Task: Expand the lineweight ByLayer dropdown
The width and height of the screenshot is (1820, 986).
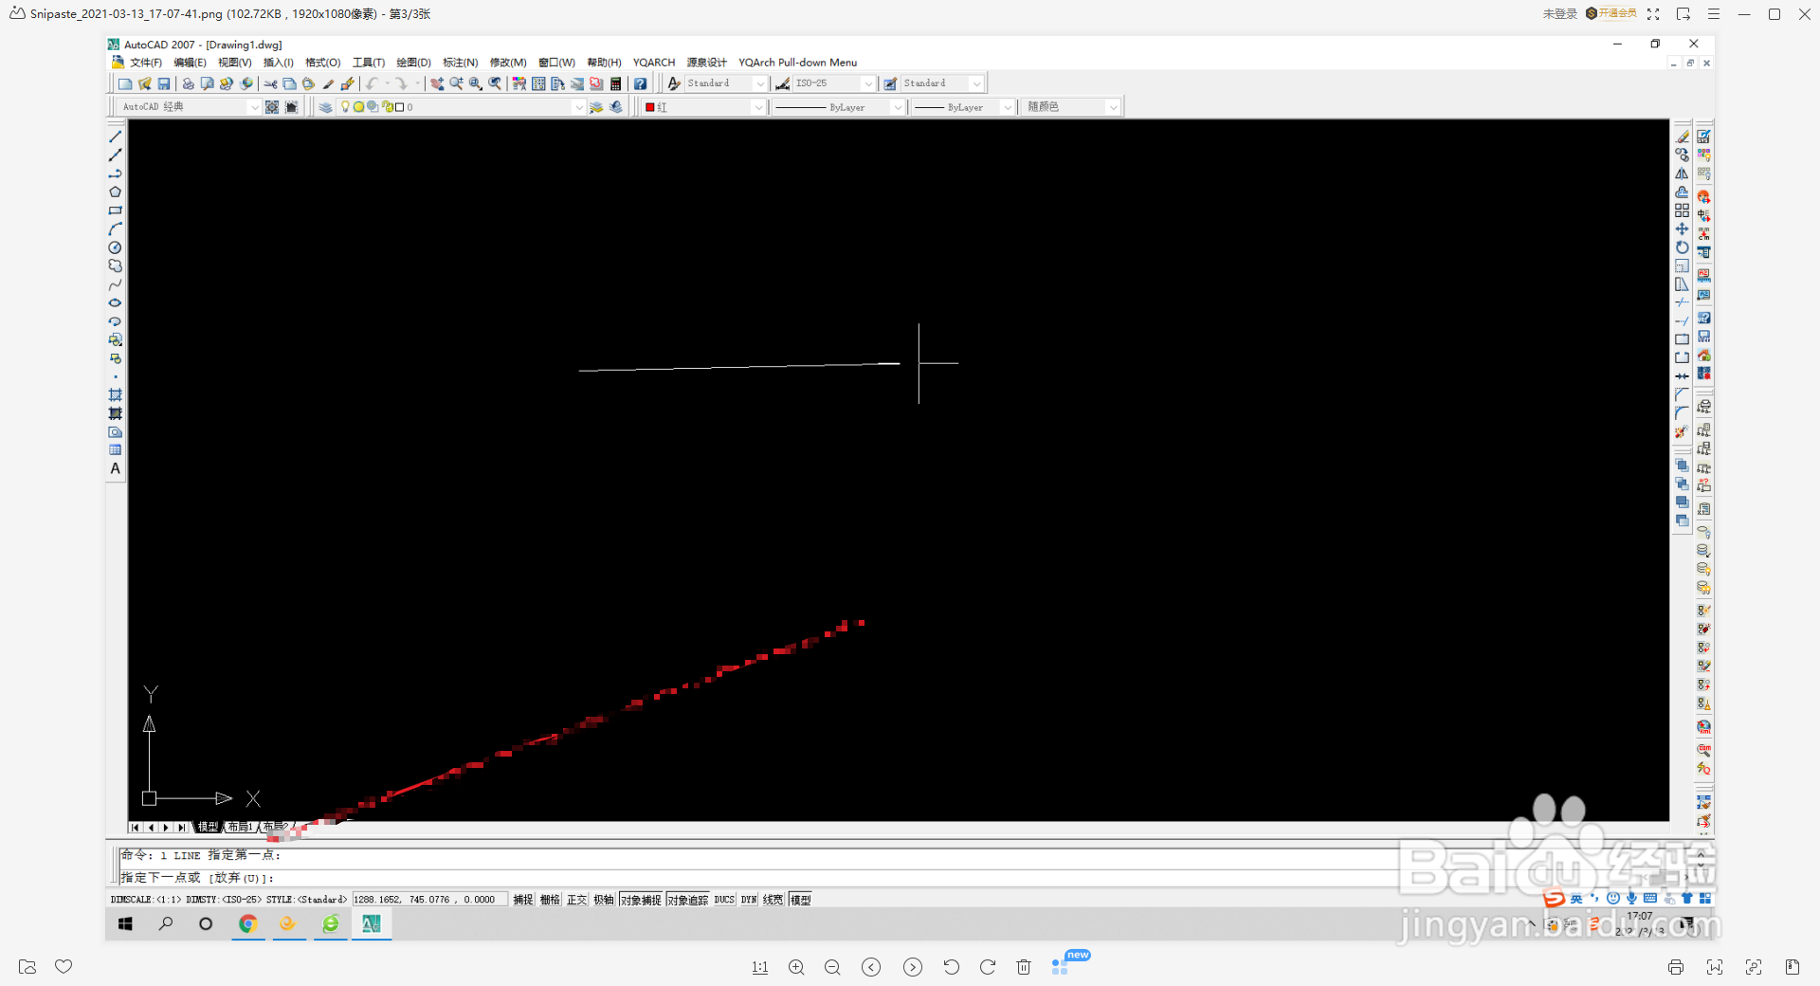Action: click(x=1007, y=107)
